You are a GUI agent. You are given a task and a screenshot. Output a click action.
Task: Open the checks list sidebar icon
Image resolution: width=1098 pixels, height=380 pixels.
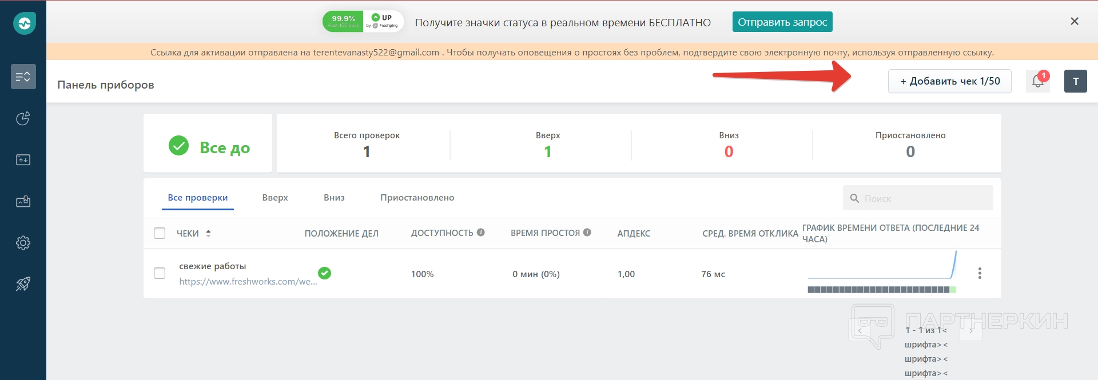point(23,77)
